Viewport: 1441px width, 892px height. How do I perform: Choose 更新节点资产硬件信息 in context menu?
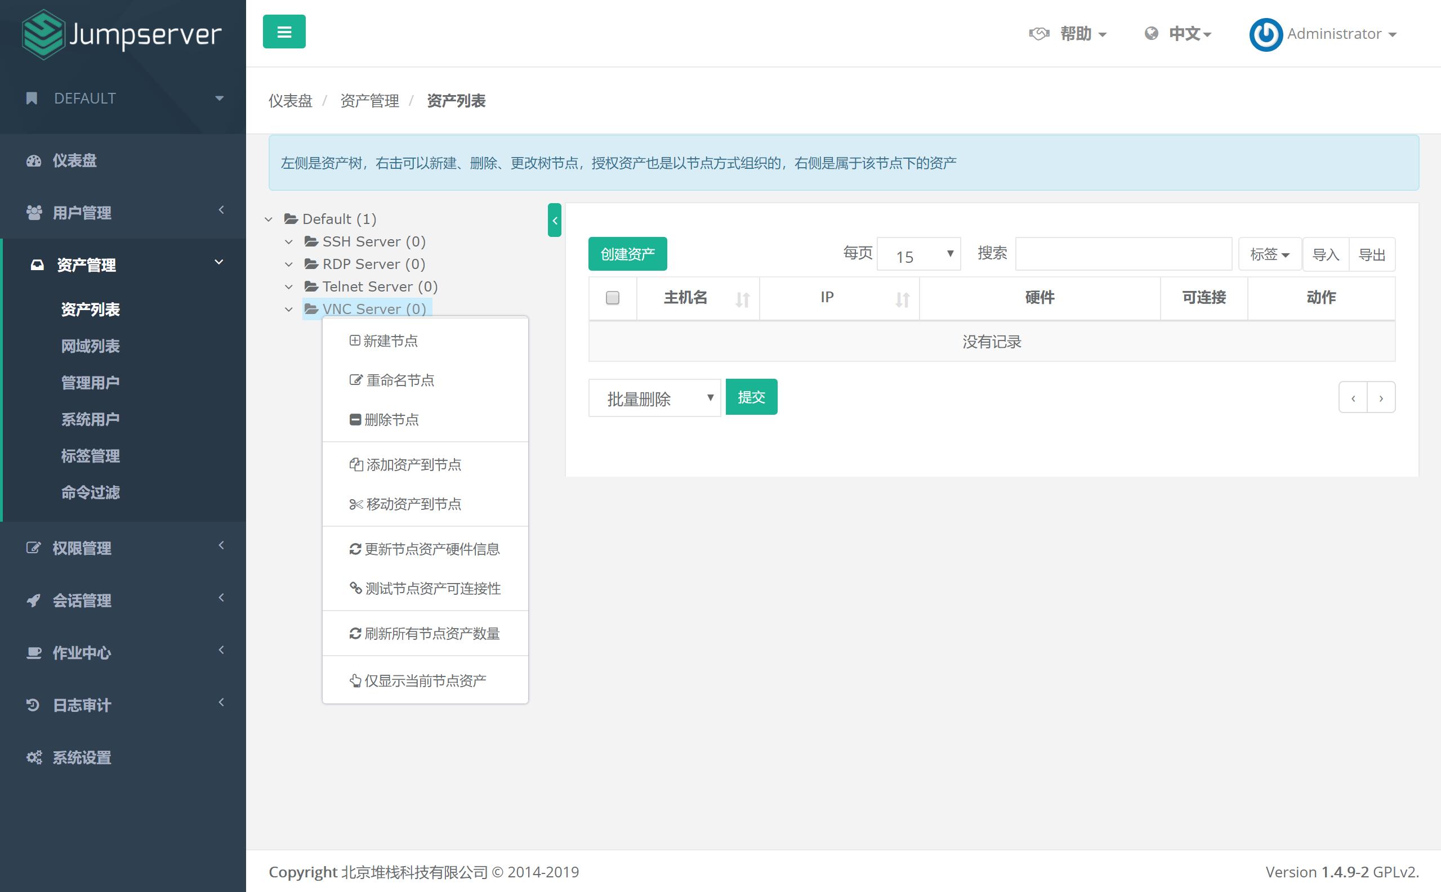[425, 549]
